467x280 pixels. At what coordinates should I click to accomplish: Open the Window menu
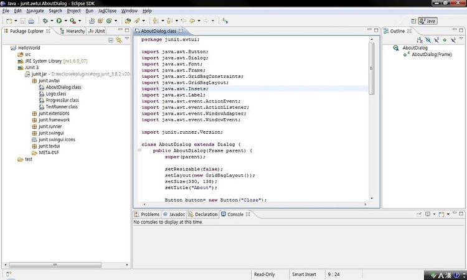[x=130, y=11]
